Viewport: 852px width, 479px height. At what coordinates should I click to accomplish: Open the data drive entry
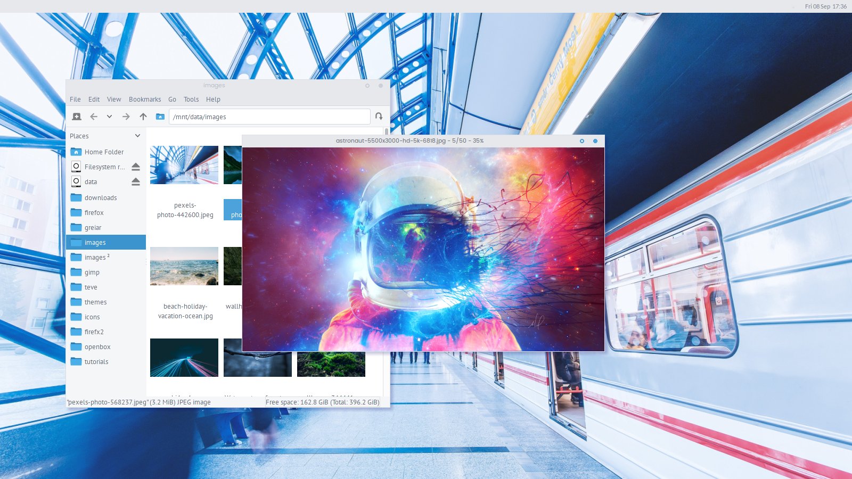point(99,182)
